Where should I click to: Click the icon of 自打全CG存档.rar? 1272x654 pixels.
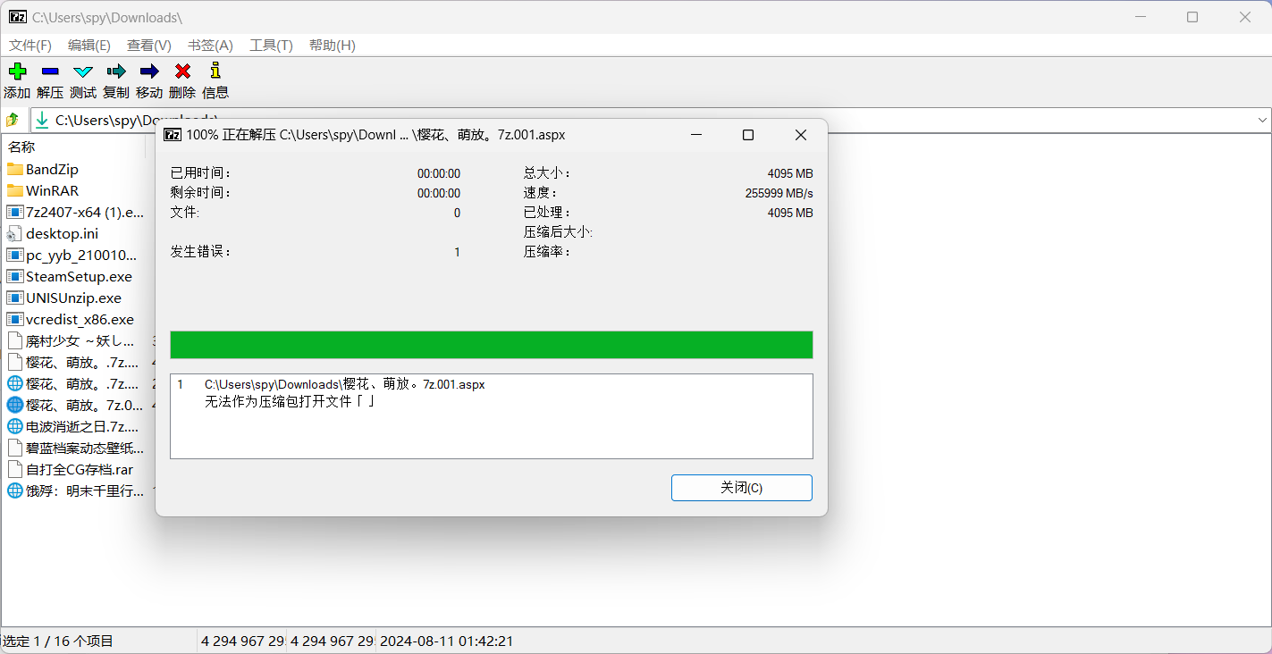tap(14, 469)
